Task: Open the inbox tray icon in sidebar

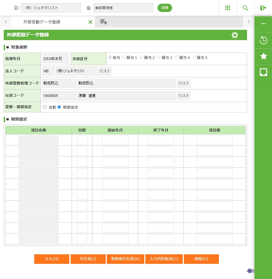Action: 263,72
